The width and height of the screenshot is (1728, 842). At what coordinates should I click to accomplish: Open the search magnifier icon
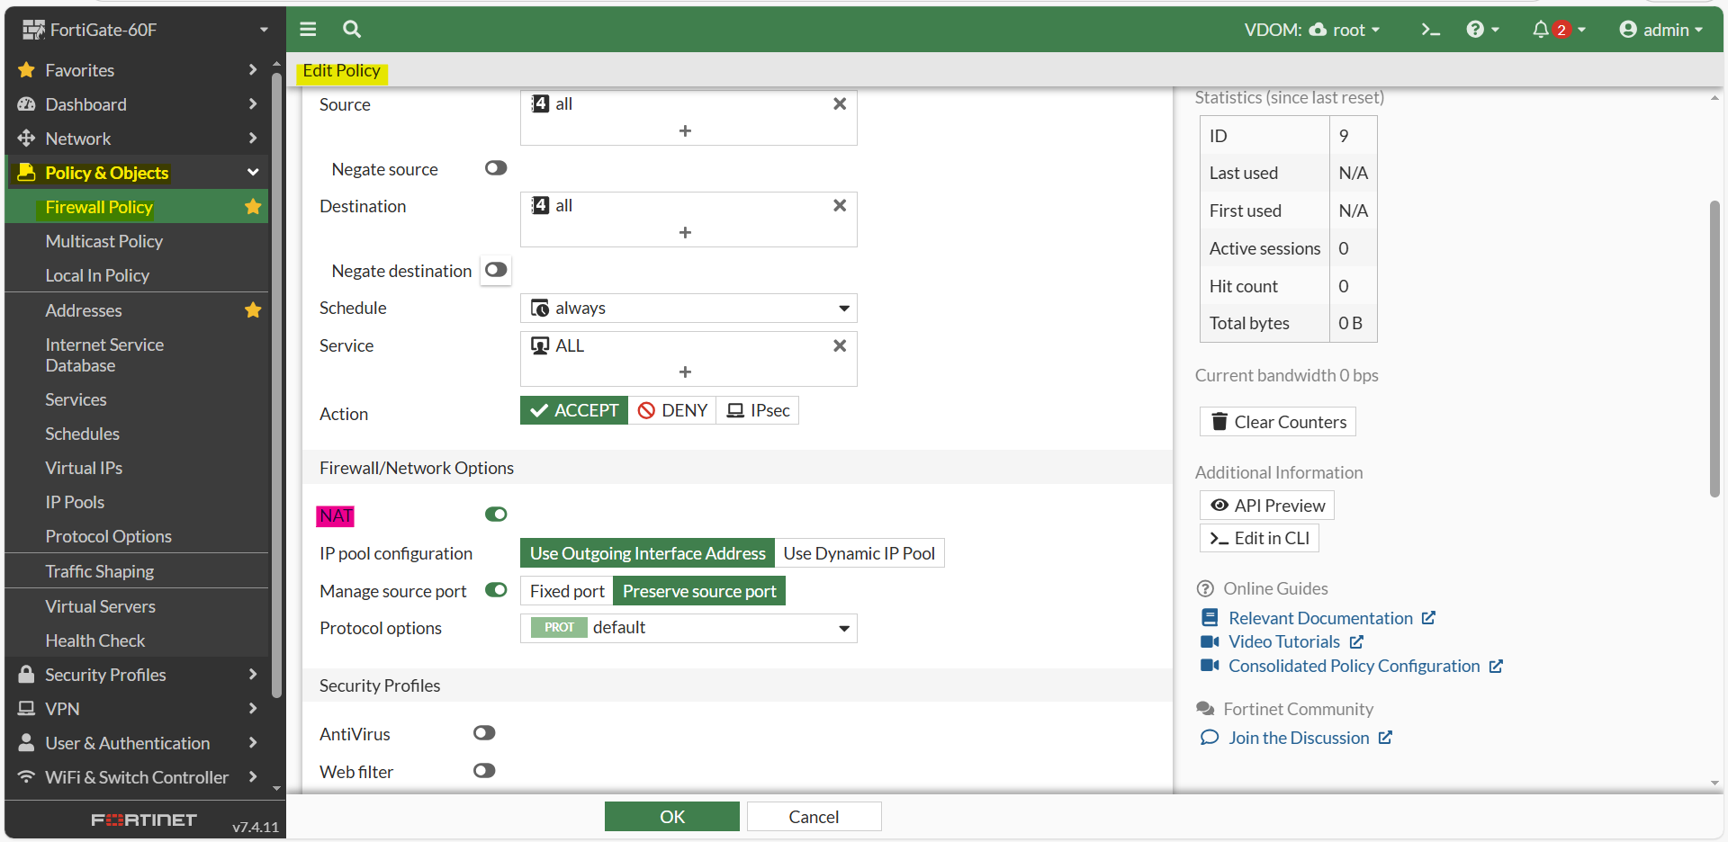point(352,30)
